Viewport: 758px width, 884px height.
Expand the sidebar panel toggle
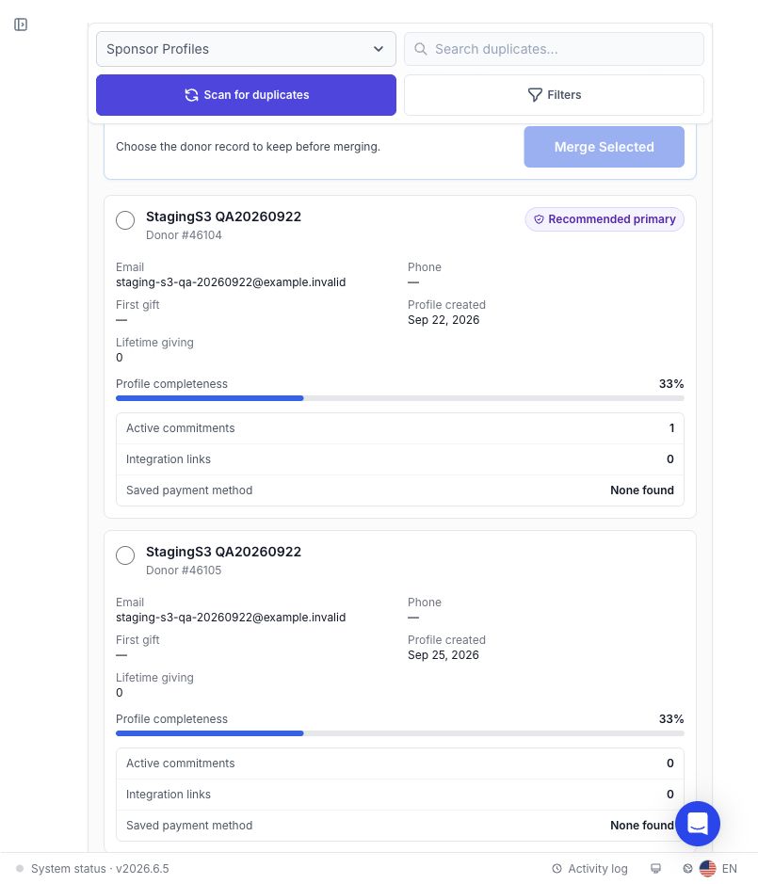click(x=21, y=24)
